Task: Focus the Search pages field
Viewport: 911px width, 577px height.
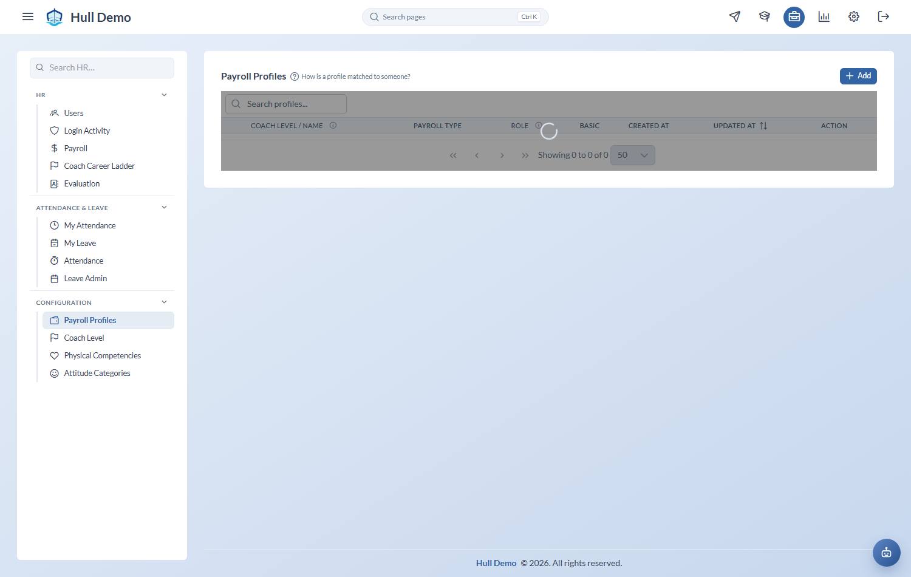Action: pyautogui.click(x=455, y=17)
